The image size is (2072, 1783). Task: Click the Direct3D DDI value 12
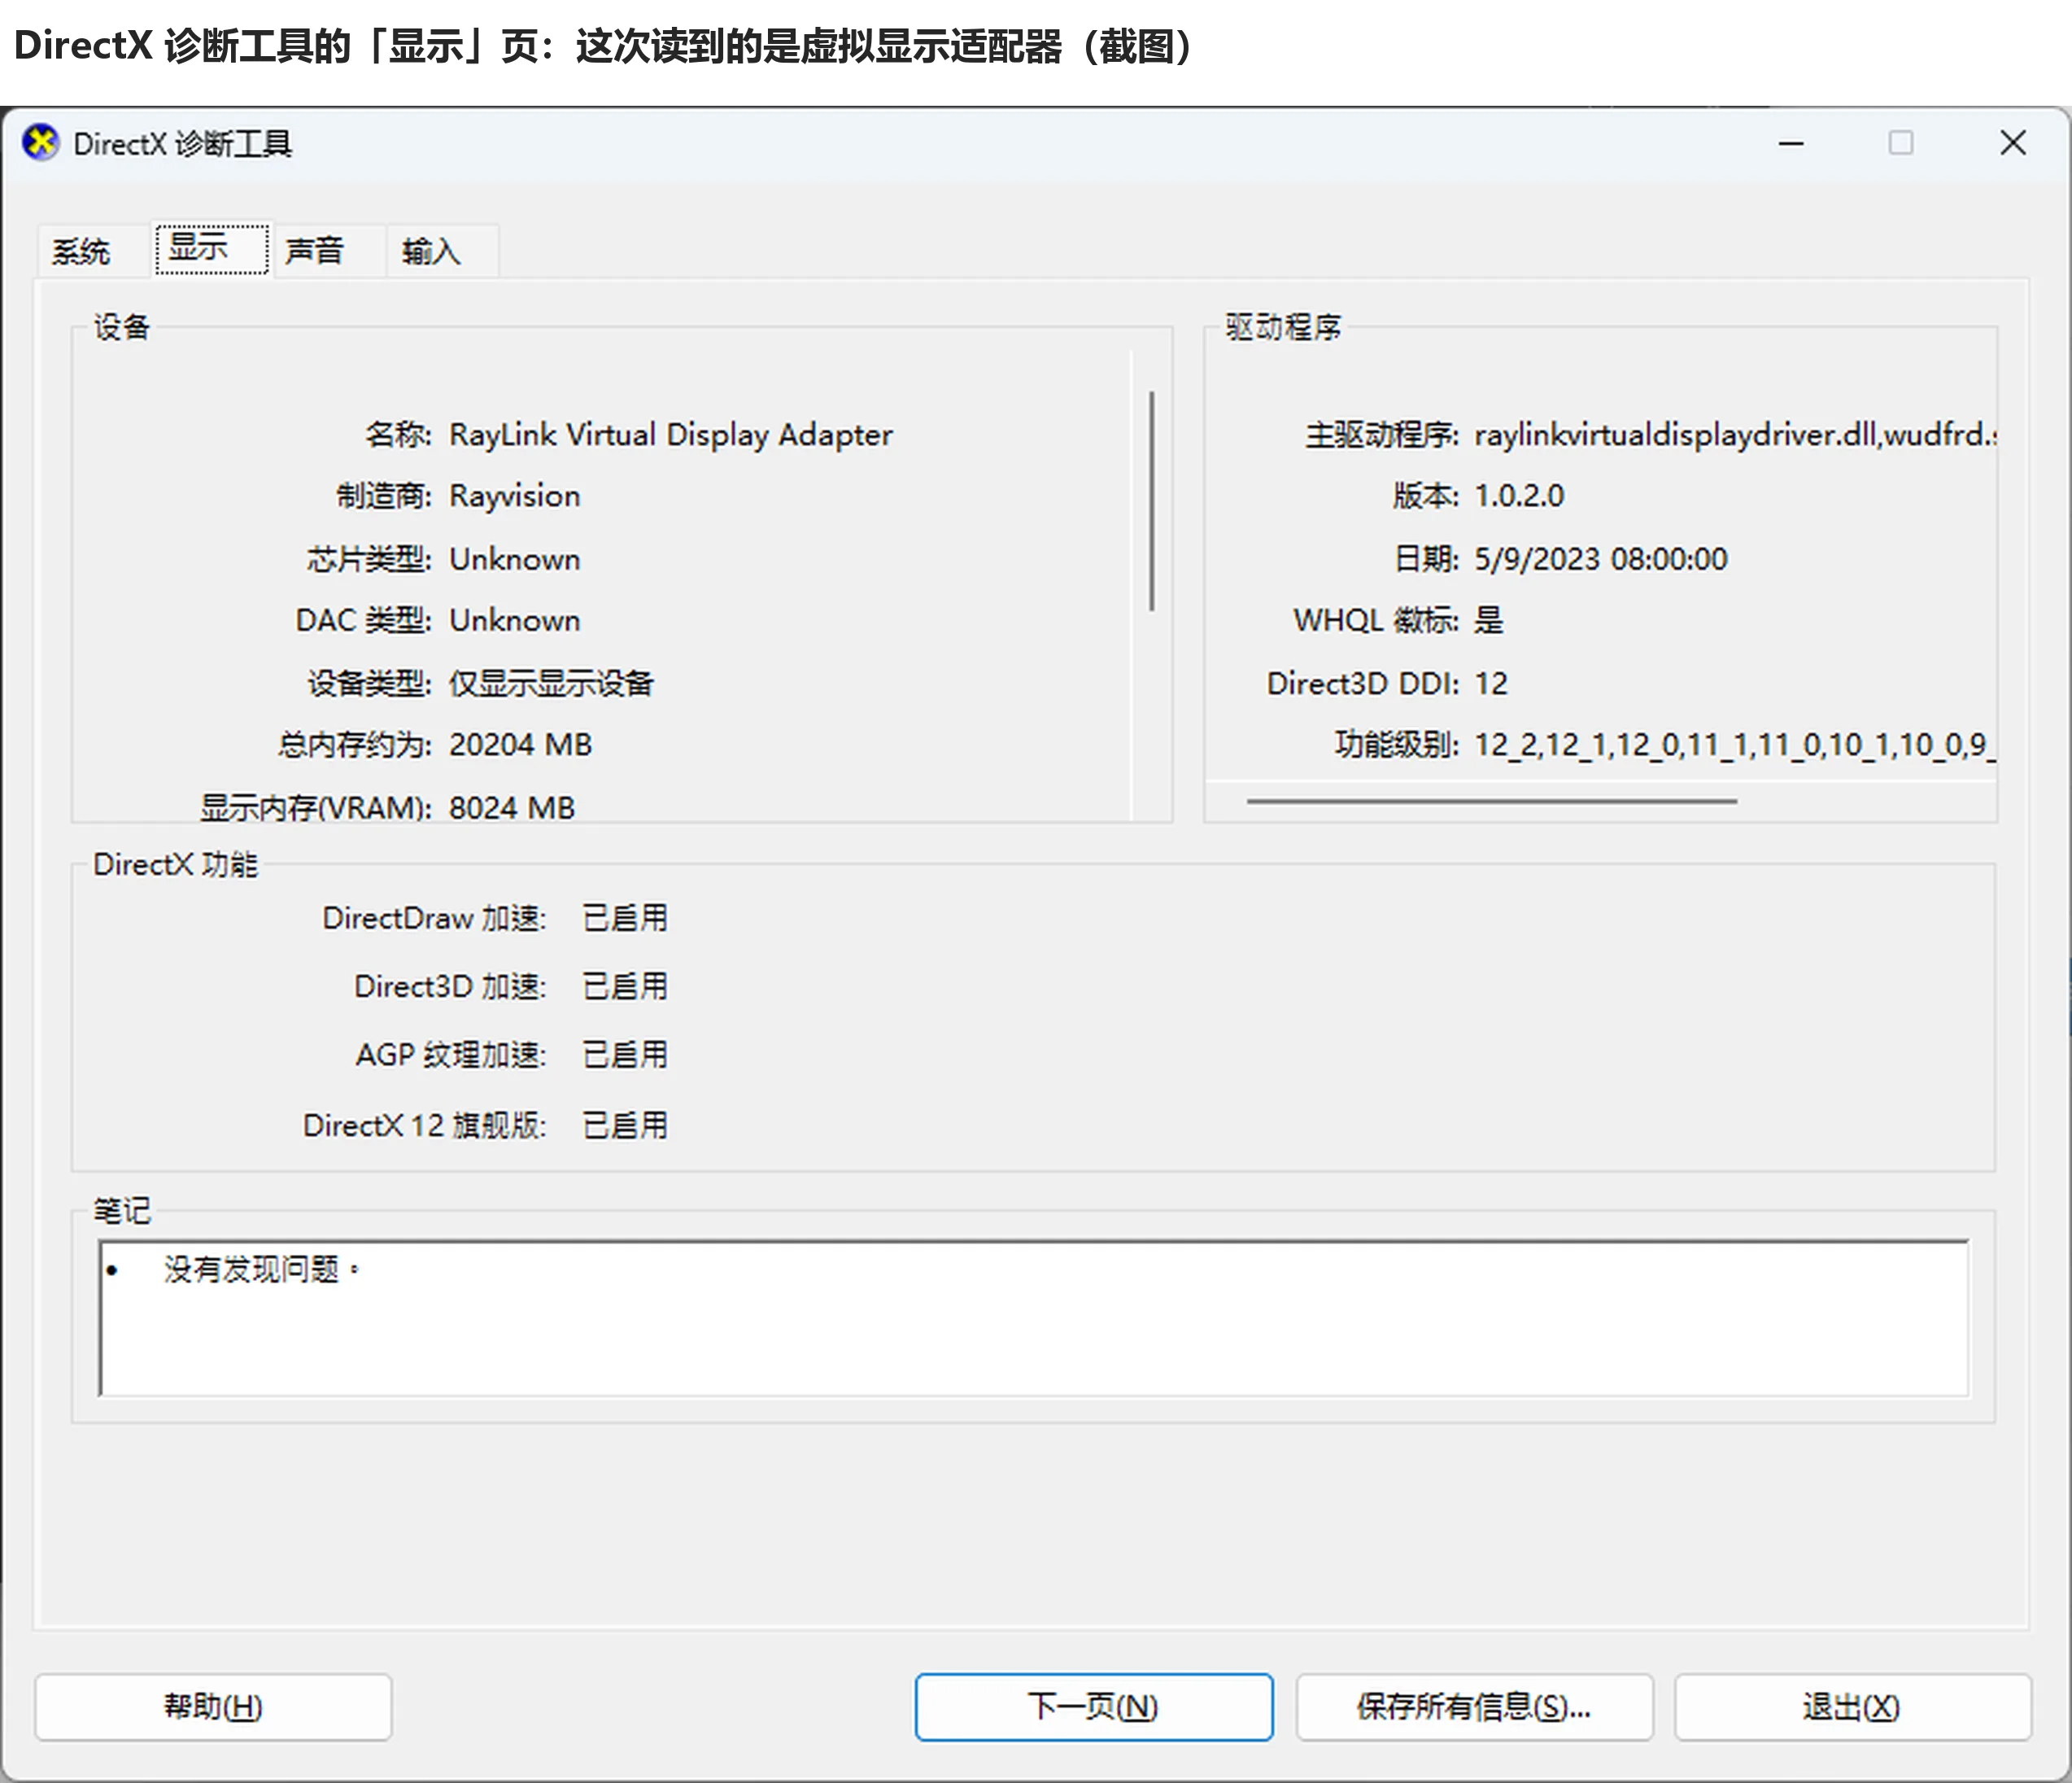tap(1491, 684)
